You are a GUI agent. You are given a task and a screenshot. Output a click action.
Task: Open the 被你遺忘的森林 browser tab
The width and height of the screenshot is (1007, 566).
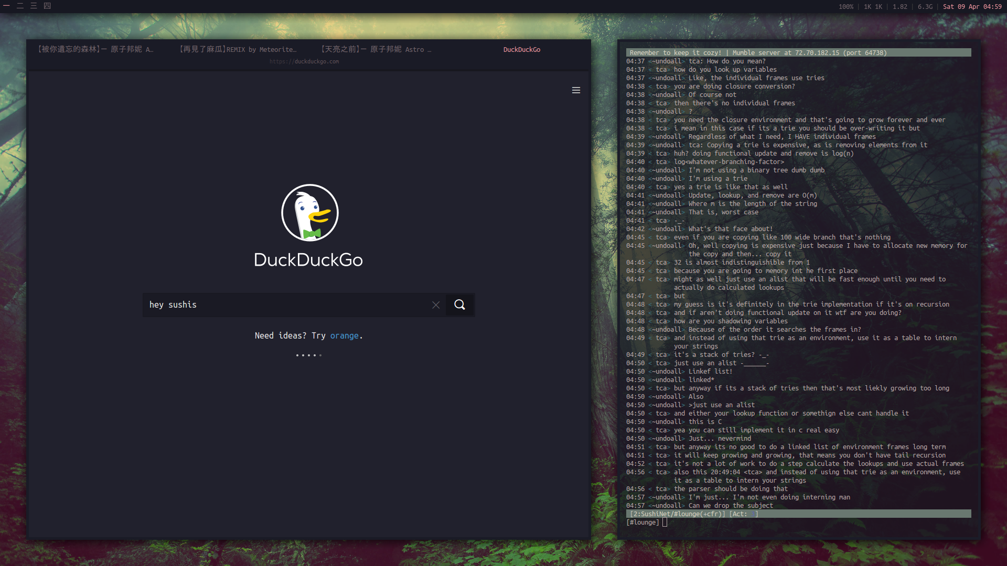coord(95,49)
